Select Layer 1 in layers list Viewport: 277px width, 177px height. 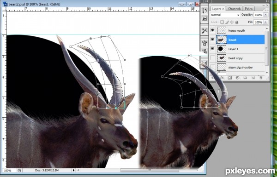(x=233, y=49)
